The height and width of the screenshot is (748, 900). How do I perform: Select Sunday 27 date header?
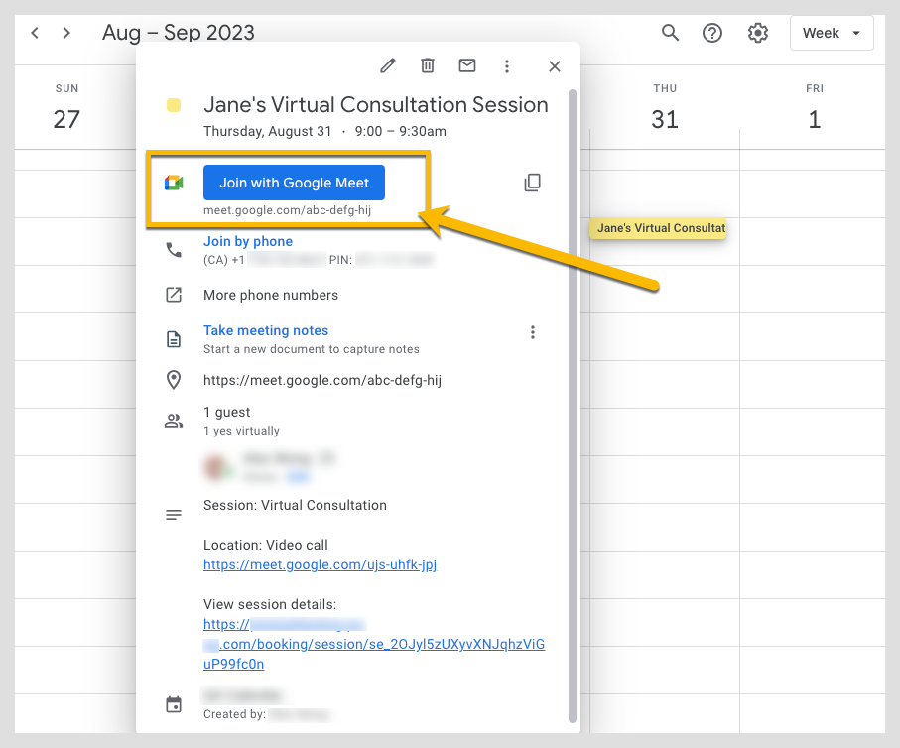pos(66,109)
